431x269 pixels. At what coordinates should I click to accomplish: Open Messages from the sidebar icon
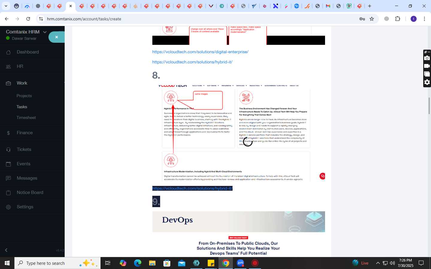(8, 178)
